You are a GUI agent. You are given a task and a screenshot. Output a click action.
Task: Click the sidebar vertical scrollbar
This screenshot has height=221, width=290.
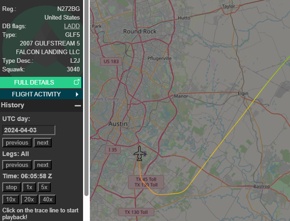point(86,98)
